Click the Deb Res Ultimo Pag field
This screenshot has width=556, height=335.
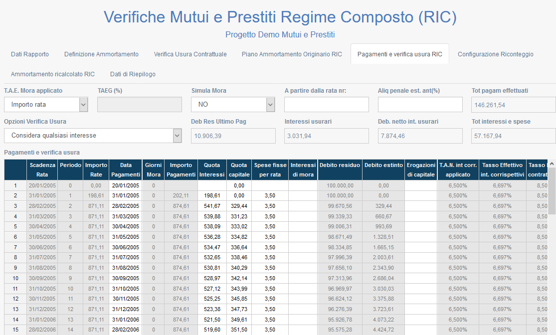point(233,136)
